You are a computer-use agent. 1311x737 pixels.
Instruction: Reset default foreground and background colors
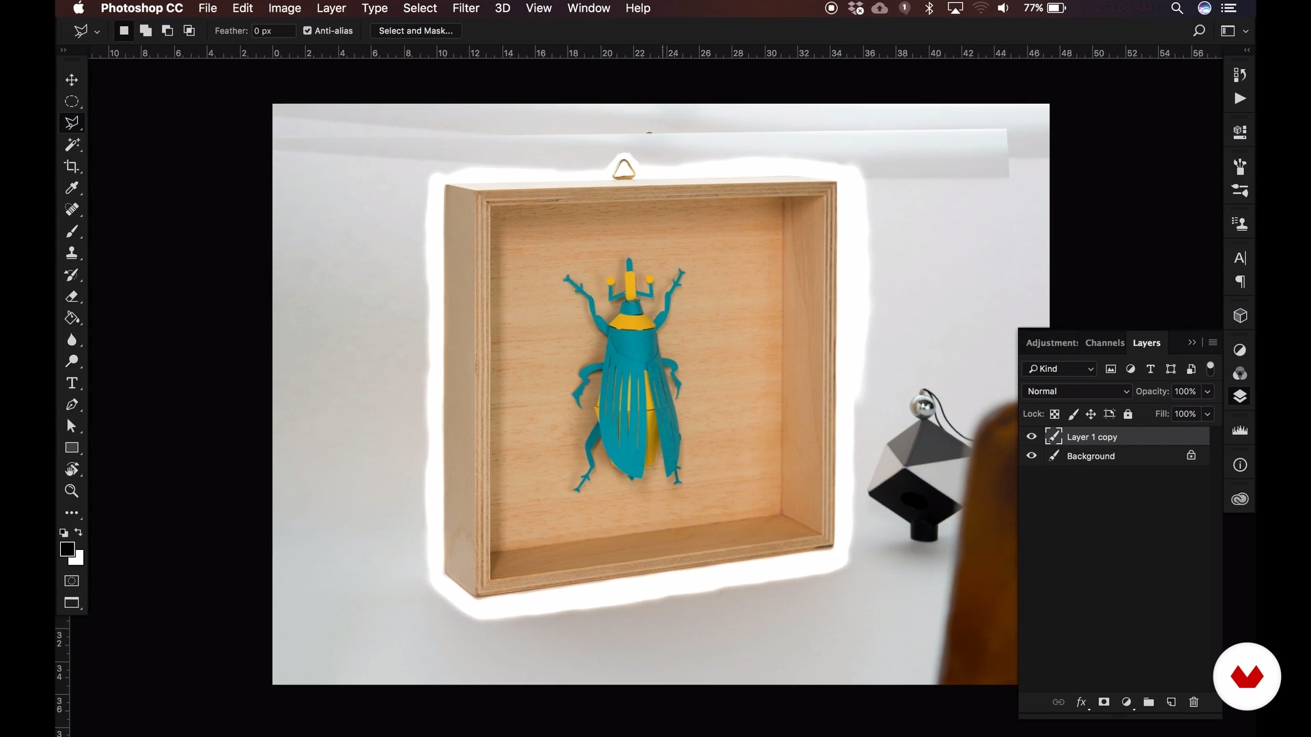[x=64, y=533]
